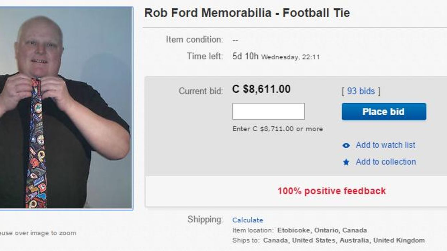Click the current bid price C $8,611.00

(x=261, y=89)
